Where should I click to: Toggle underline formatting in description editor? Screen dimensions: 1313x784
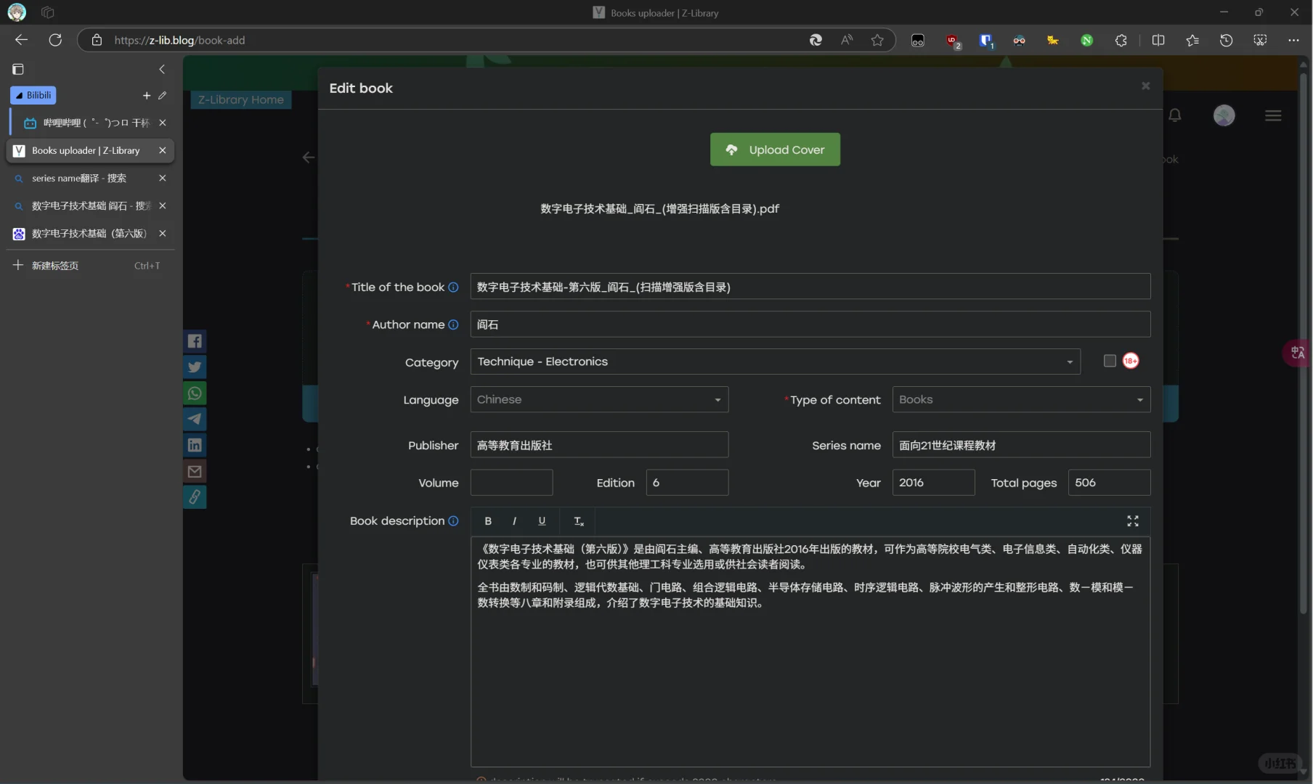pyautogui.click(x=542, y=521)
